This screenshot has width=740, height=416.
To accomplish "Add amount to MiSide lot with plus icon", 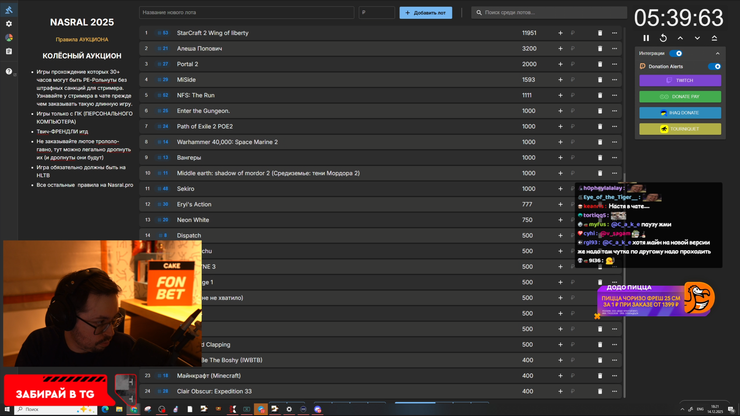I will point(560,80).
